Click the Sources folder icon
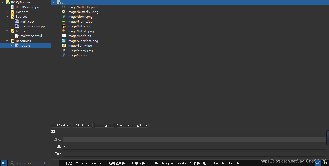329x166 pixels. (x=12, y=17)
